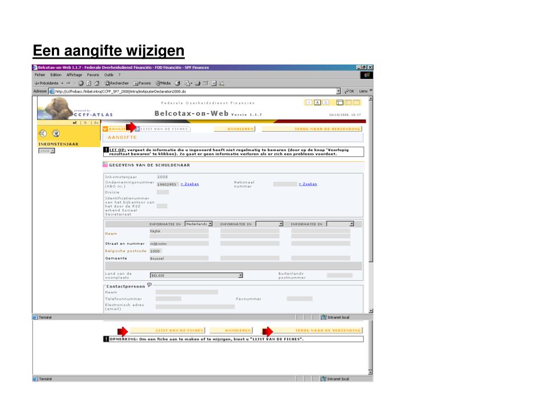
Task: Click the sidebar back arrow round icon
Action: [43, 133]
